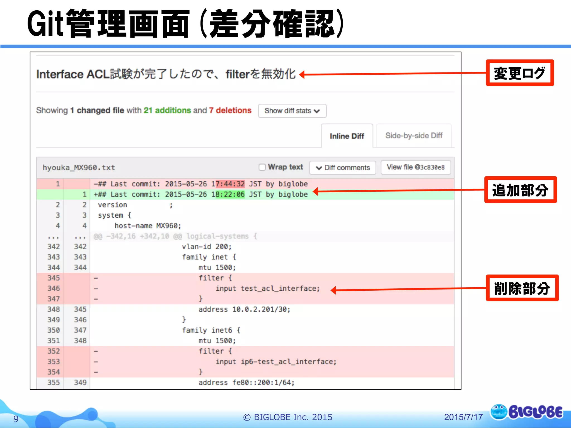
Task: Click the '21 additions' text
Action: (167, 110)
